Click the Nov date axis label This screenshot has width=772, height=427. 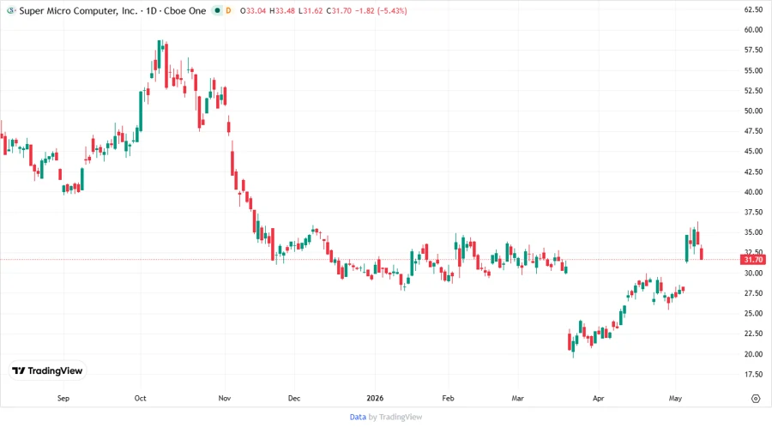[x=225, y=398]
